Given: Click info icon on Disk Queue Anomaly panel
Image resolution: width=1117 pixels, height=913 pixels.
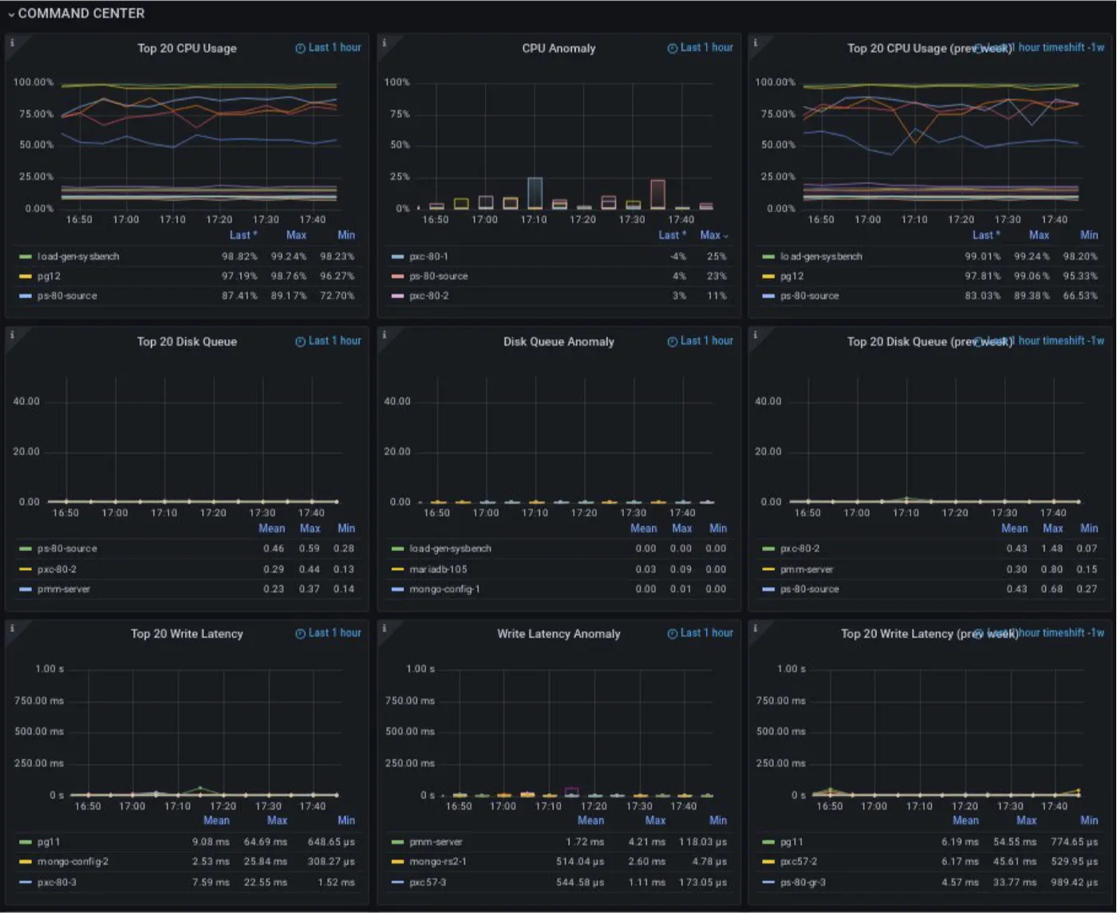Looking at the screenshot, I should click(x=384, y=335).
